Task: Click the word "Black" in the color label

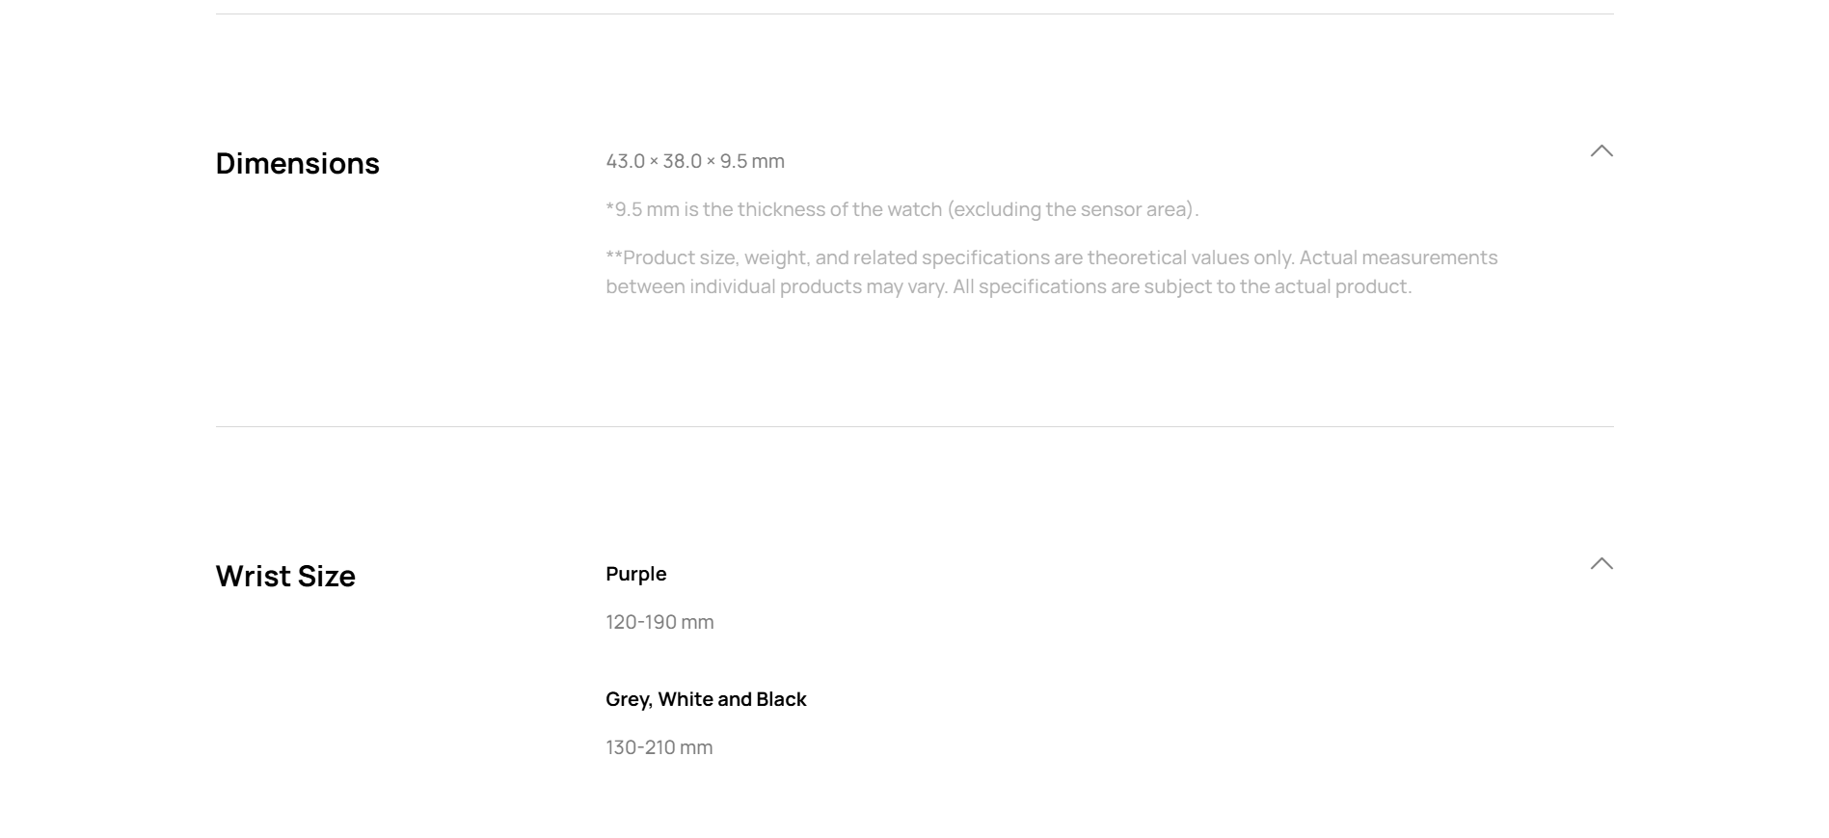Action: [781, 699]
